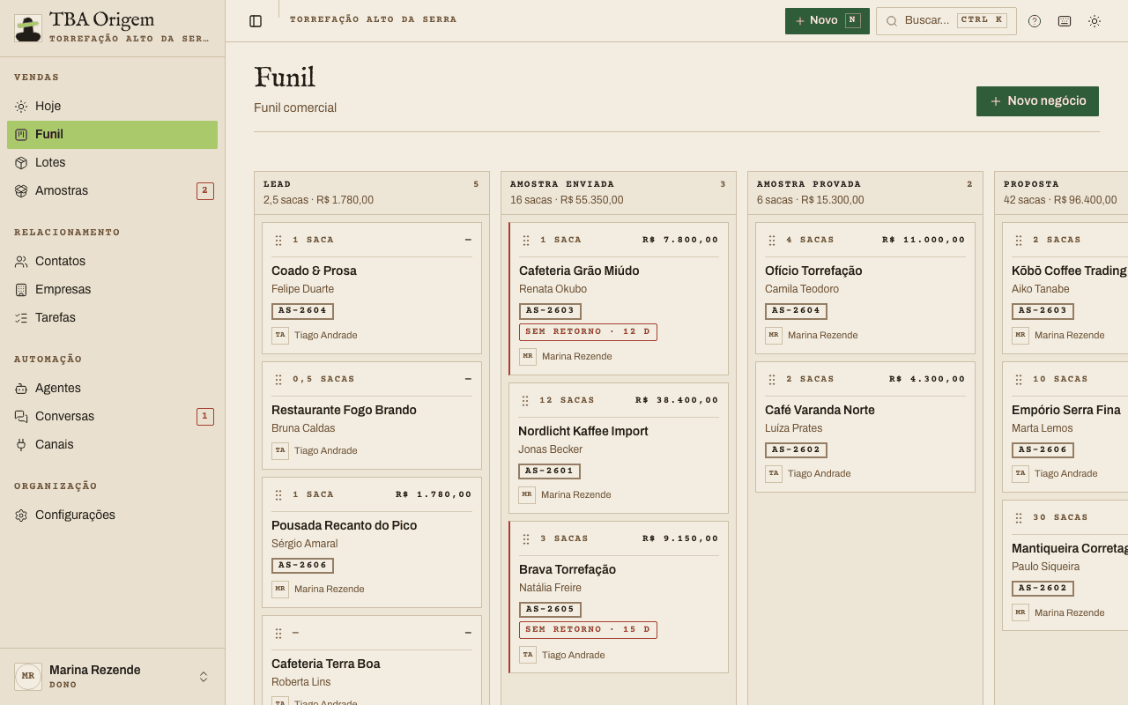1128x705 pixels.
Task: Click drag handle on Nordlicht Kaffee Import card
Action: coord(525,401)
